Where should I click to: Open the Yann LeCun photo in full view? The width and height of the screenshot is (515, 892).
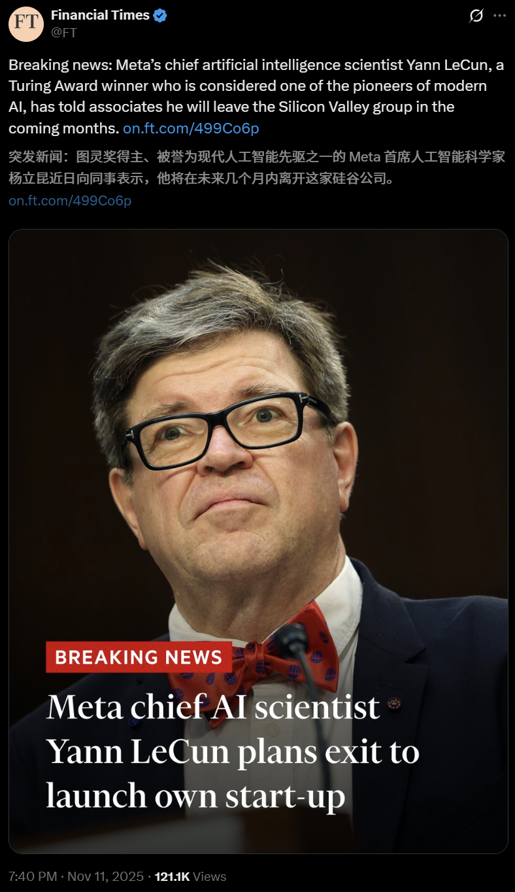tap(258, 541)
